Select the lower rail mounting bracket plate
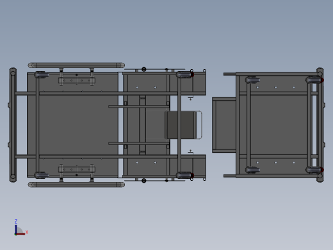Image resolution: width=333 pixels, height=250 pixels. (x=77, y=169)
